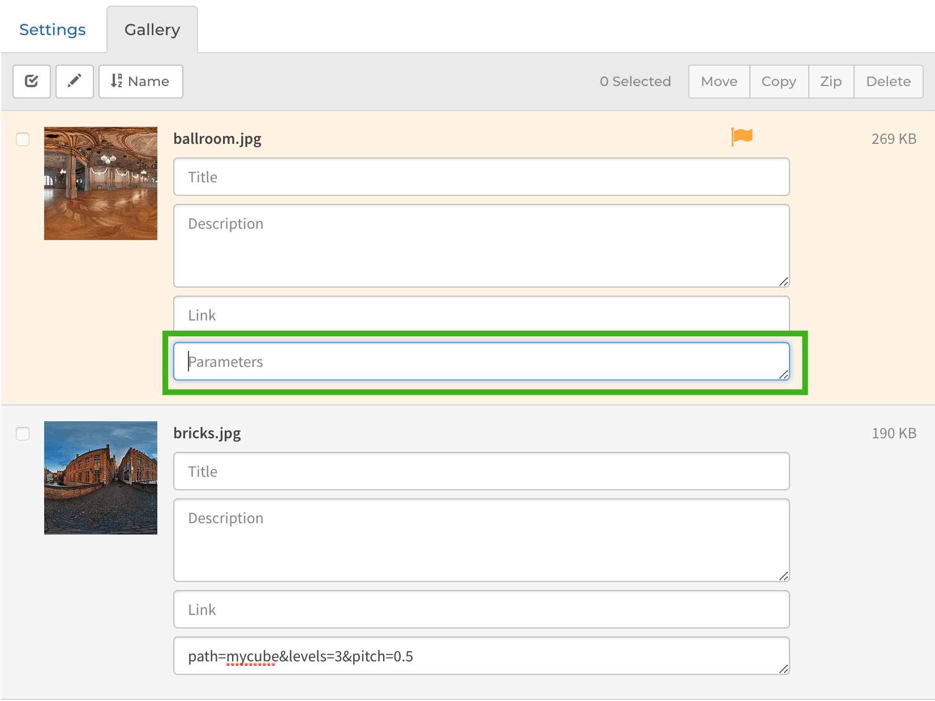Image resolution: width=935 pixels, height=701 pixels.
Task: Click the Copy button
Action: (x=779, y=82)
